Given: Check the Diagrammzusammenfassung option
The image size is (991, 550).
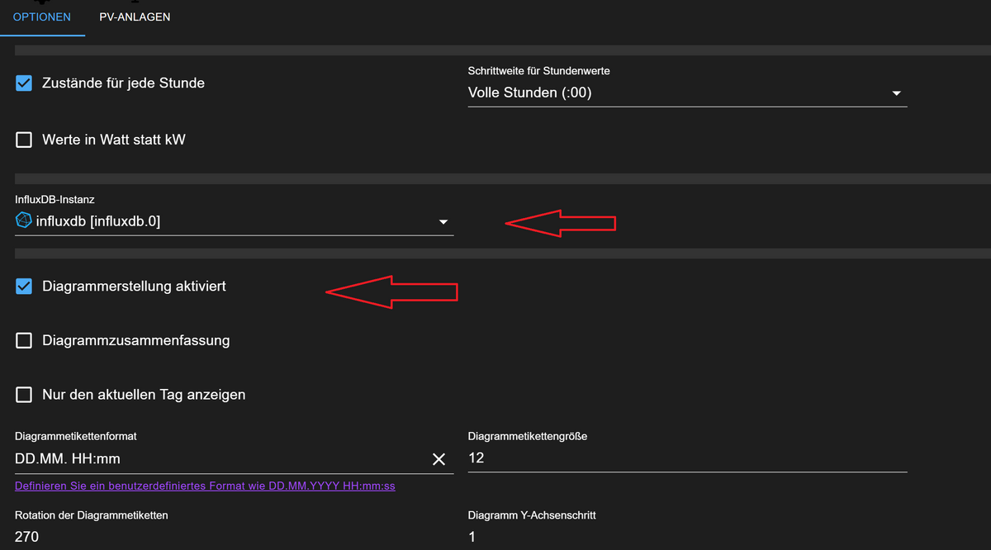Looking at the screenshot, I should (24, 340).
